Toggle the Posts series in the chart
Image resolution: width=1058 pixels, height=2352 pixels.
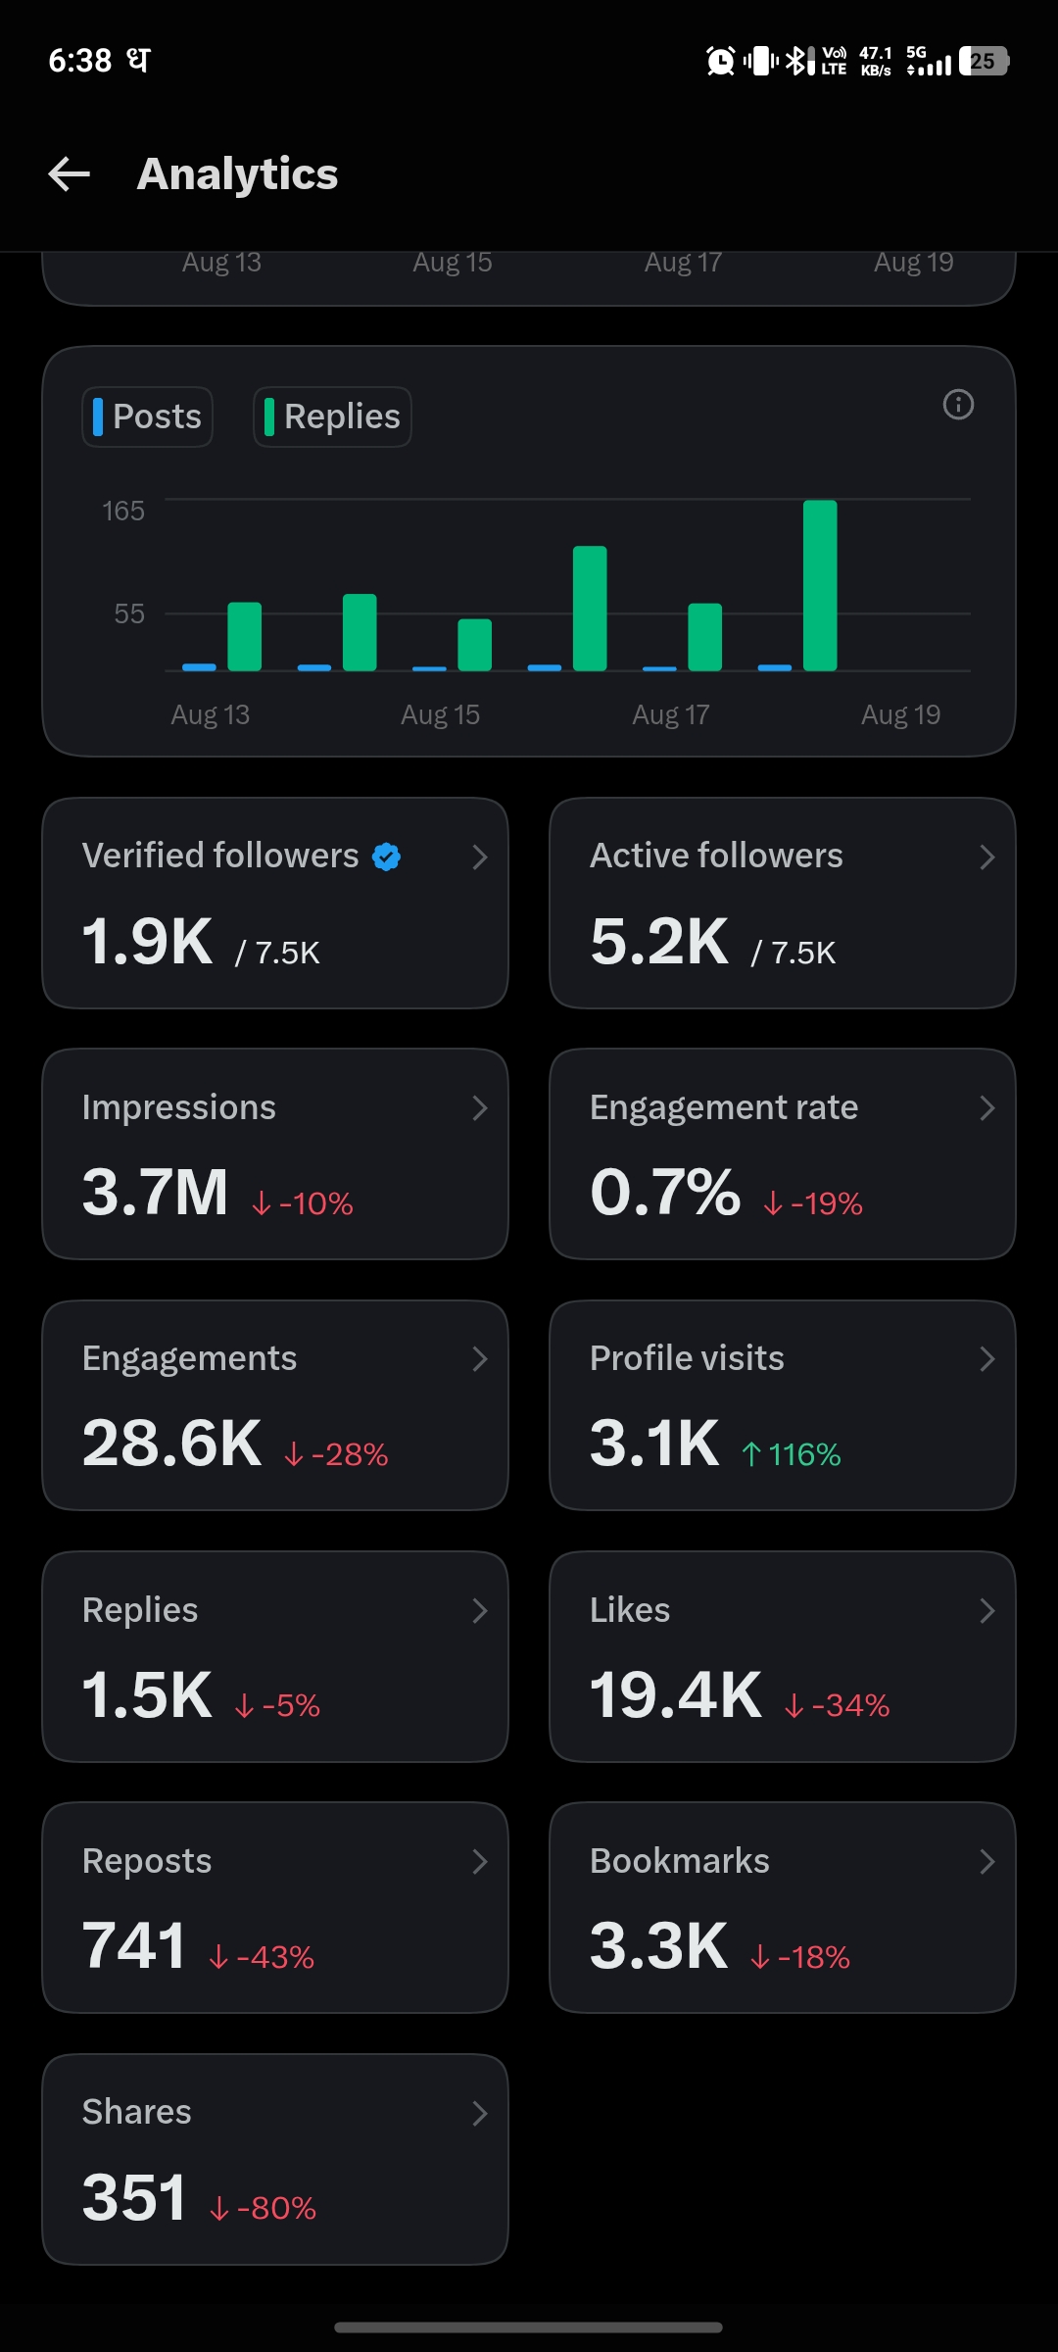coord(148,416)
